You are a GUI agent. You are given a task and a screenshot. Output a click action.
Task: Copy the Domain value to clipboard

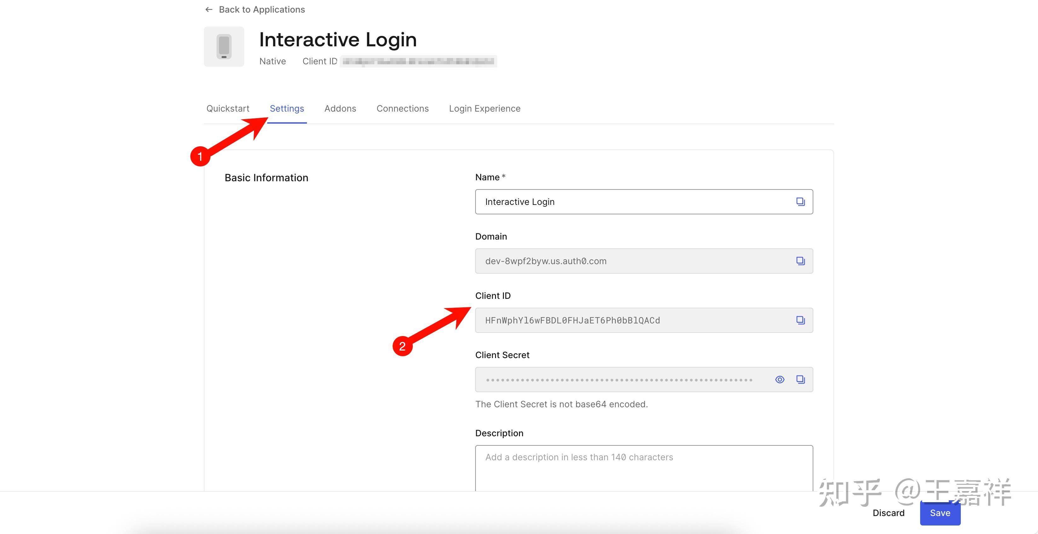pyautogui.click(x=800, y=261)
